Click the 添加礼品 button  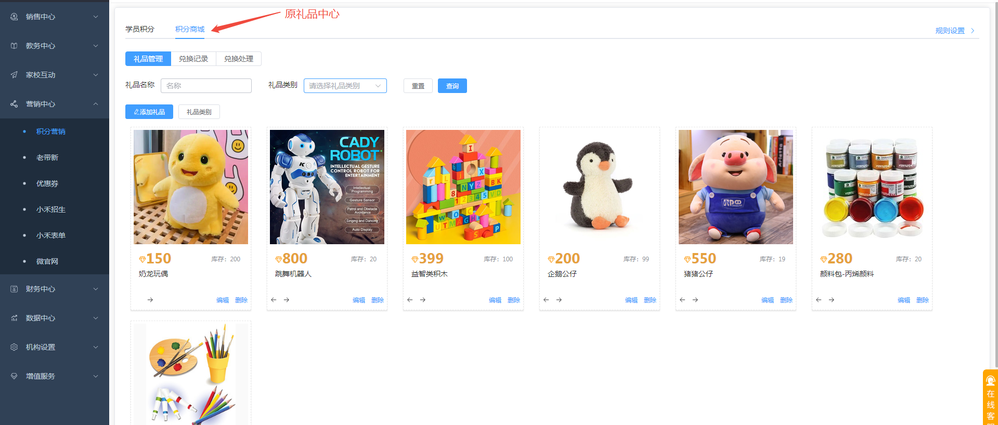[x=149, y=112]
